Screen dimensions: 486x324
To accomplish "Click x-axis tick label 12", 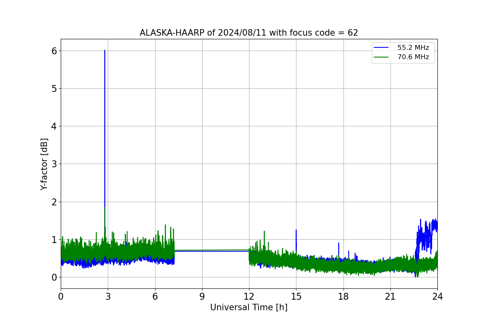I will 249,296.
